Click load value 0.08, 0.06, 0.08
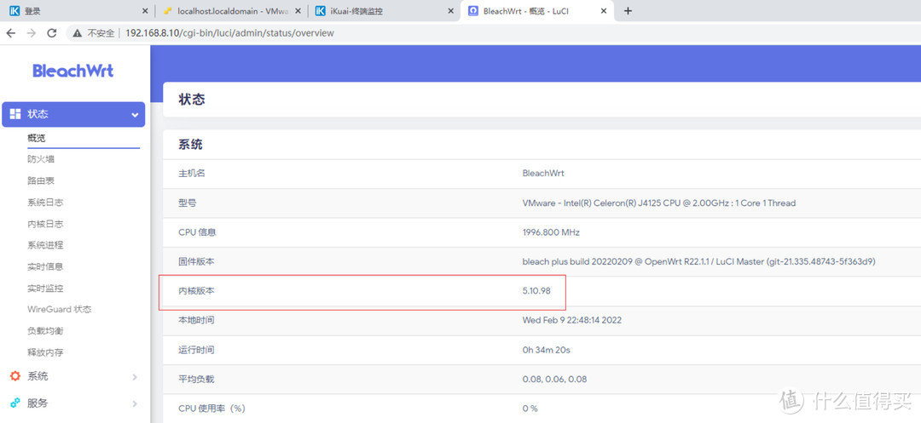Screen dimensions: 921x423 [554, 379]
